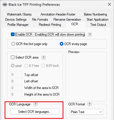The image size is (114, 120).
Task: Go to Filename Generation tab
Action: tap(67, 20)
